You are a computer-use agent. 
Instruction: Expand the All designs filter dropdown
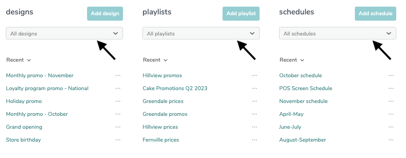[x=64, y=34]
